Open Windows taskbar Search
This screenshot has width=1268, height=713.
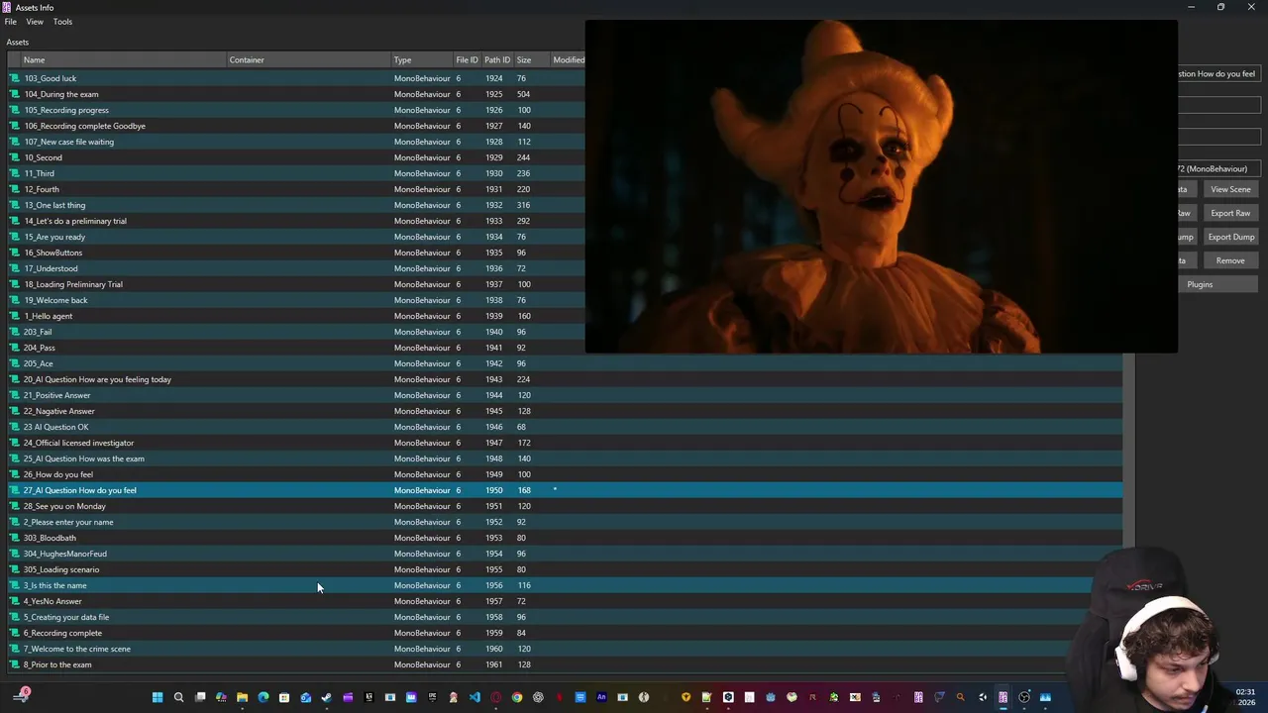pyautogui.click(x=178, y=697)
